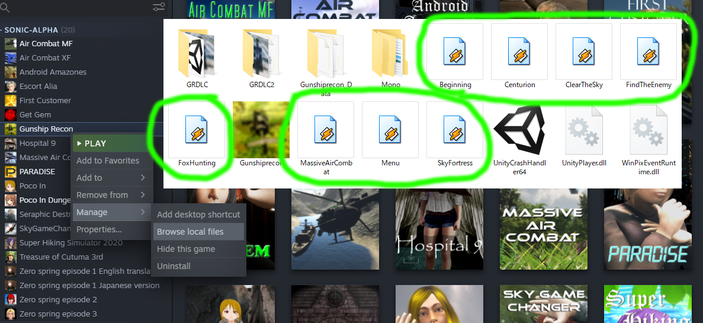Select the Gunshiprecon executable icon
This screenshot has height=323, width=703.
pyautogui.click(x=261, y=129)
